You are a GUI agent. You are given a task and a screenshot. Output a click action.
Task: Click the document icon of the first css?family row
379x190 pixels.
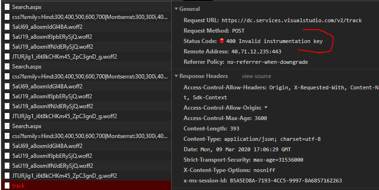(7, 17)
